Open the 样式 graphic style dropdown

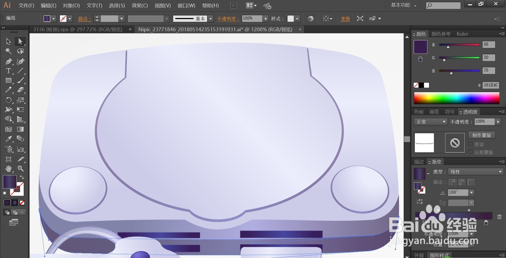click(297, 19)
